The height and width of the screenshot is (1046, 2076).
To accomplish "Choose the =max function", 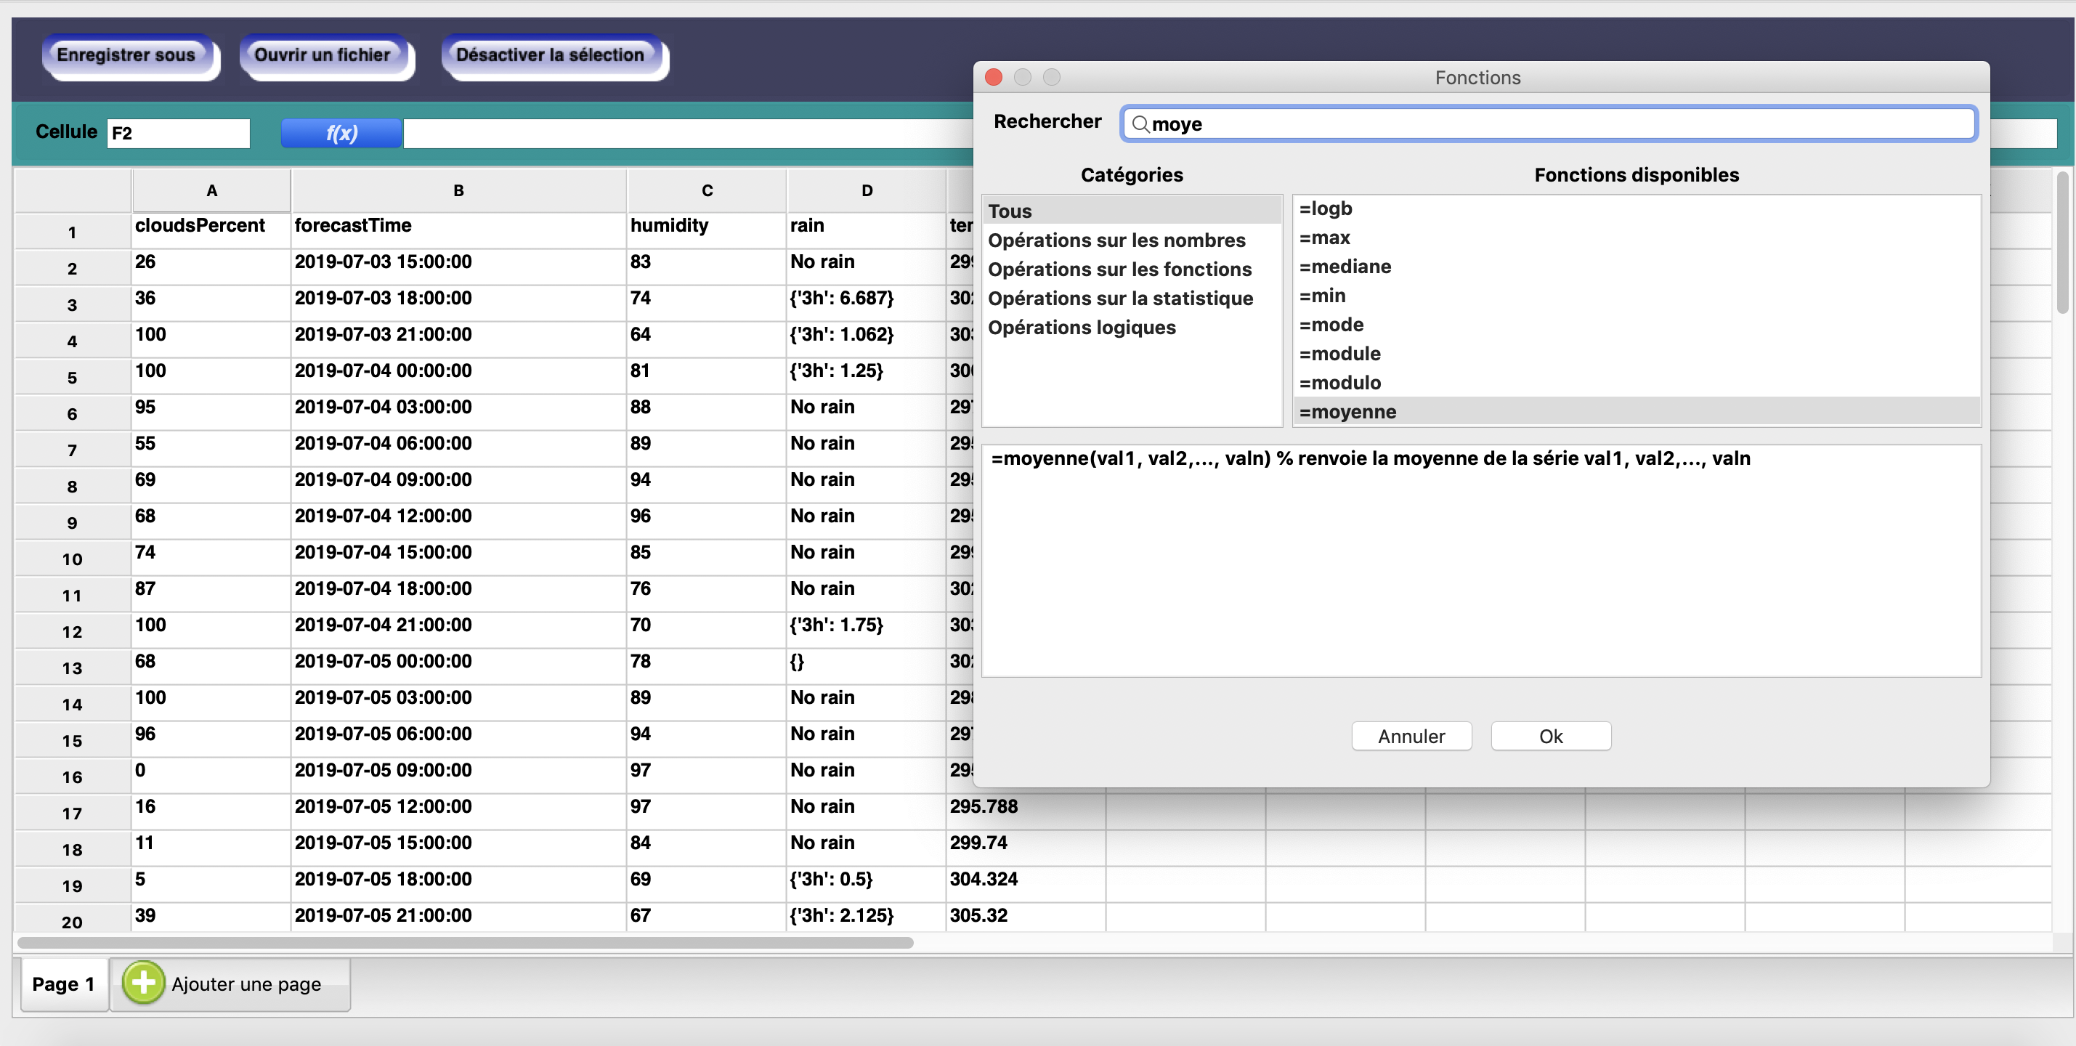I will click(x=1636, y=238).
